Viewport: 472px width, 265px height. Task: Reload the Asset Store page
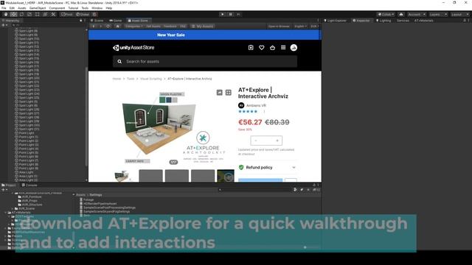pyautogui.click(x=108, y=26)
